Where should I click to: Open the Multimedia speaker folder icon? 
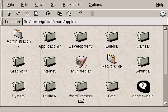click(x=81, y=62)
